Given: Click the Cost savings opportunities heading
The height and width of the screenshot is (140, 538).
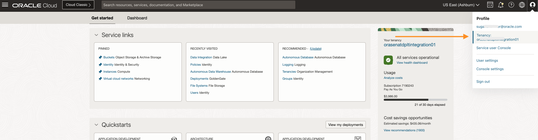Looking at the screenshot, I should click(408, 118).
